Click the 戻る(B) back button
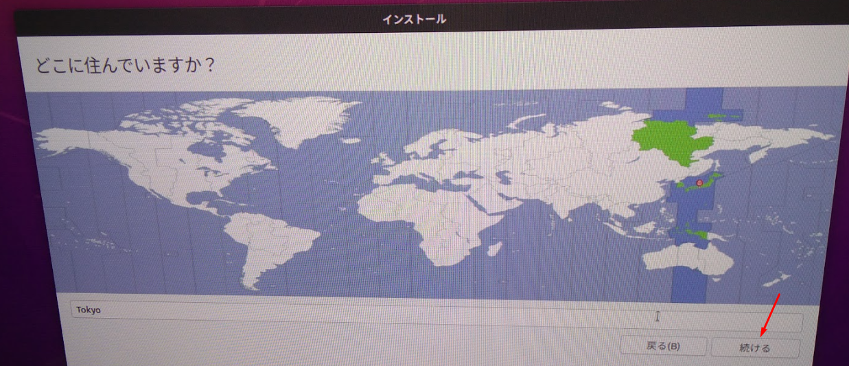This screenshot has height=366, width=849. [x=663, y=345]
